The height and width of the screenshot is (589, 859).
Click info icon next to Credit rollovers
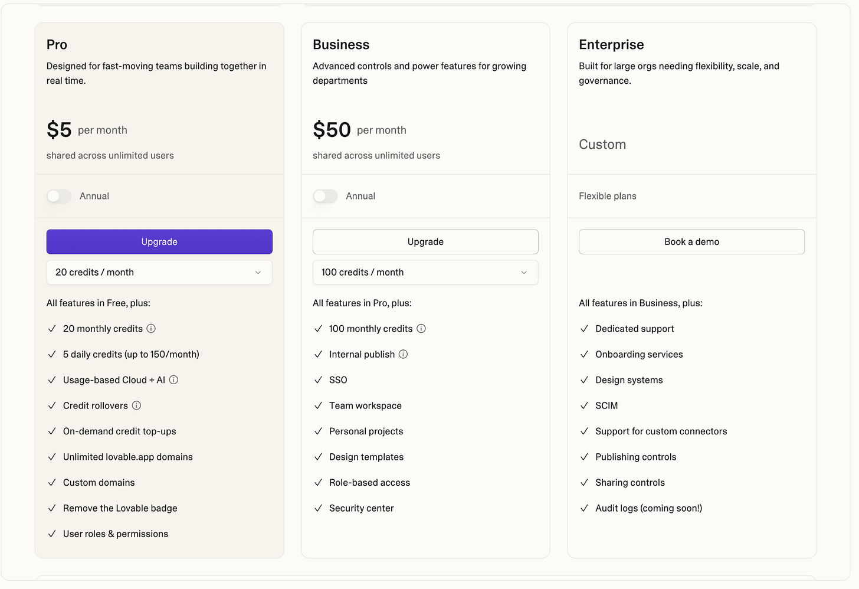point(136,405)
